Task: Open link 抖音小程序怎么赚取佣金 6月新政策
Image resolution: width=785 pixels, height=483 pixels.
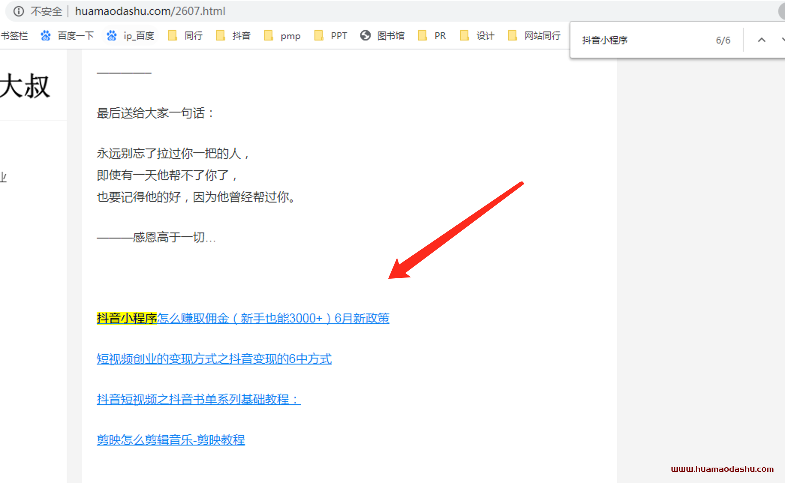Action: tap(243, 318)
